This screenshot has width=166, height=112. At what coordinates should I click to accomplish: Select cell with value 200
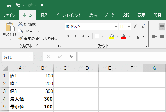click(43, 84)
